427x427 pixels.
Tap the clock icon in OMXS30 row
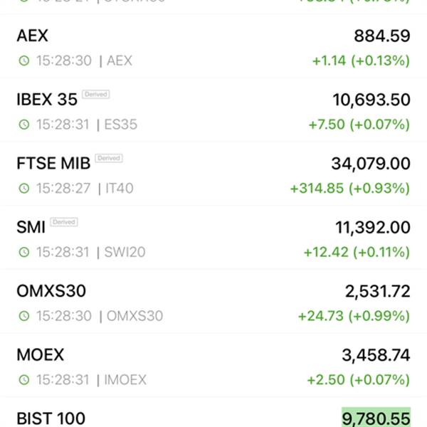[x=24, y=316]
